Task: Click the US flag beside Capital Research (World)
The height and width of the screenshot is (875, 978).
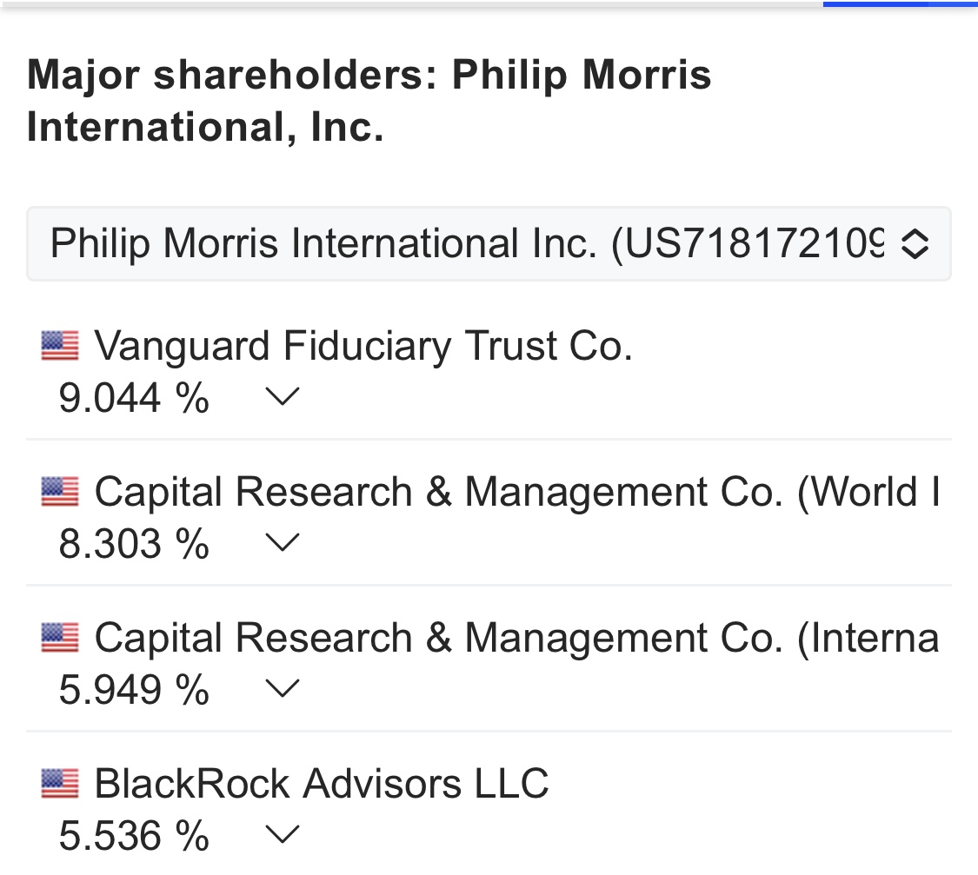Action: [x=60, y=492]
